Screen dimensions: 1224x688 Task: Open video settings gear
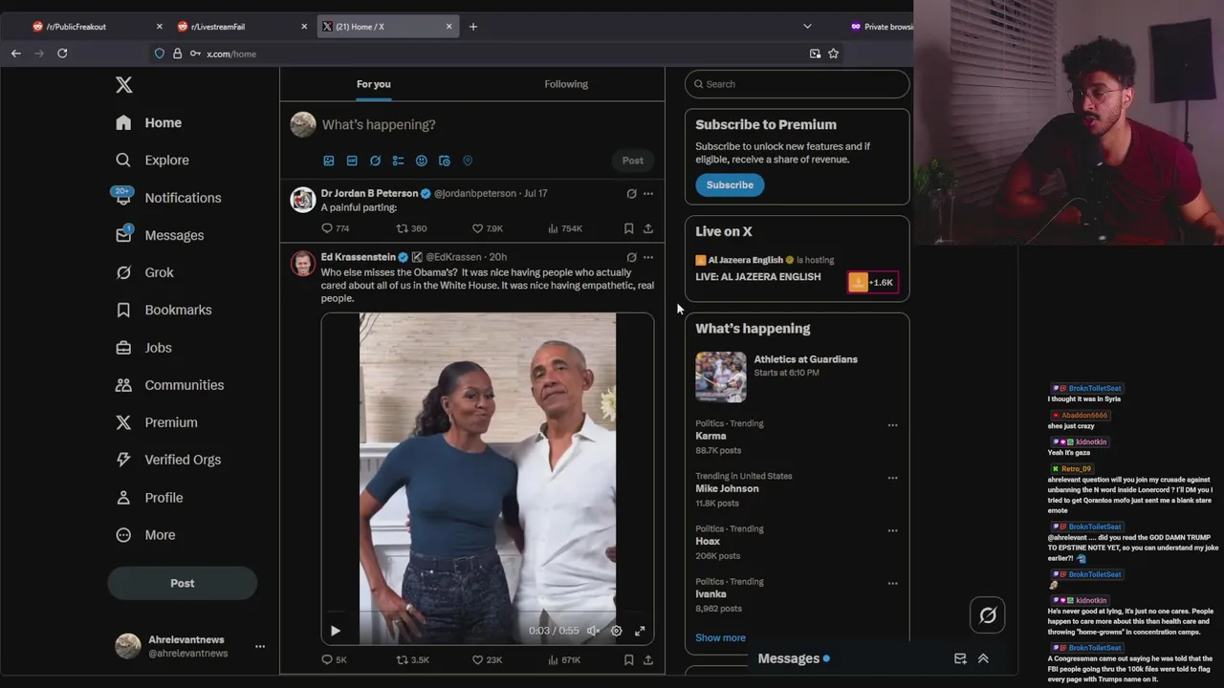pos(616,631)
